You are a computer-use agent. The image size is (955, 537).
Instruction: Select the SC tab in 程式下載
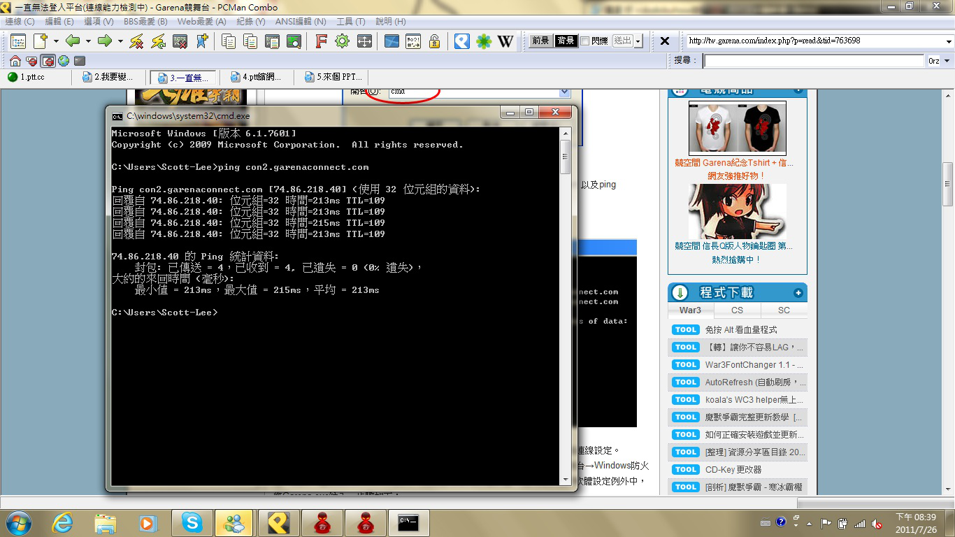(784, 310)
